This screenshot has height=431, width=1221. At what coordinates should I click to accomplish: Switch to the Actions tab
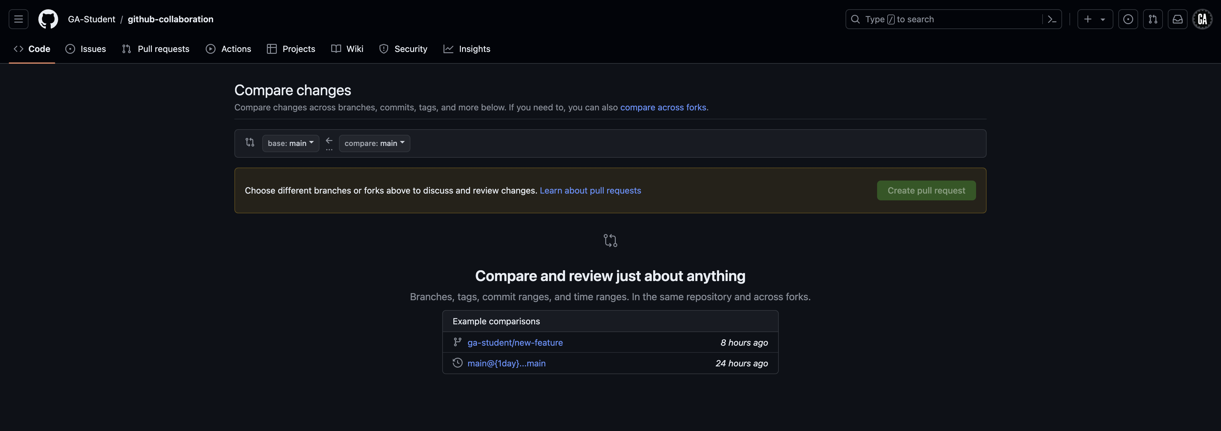click(236, 49)
